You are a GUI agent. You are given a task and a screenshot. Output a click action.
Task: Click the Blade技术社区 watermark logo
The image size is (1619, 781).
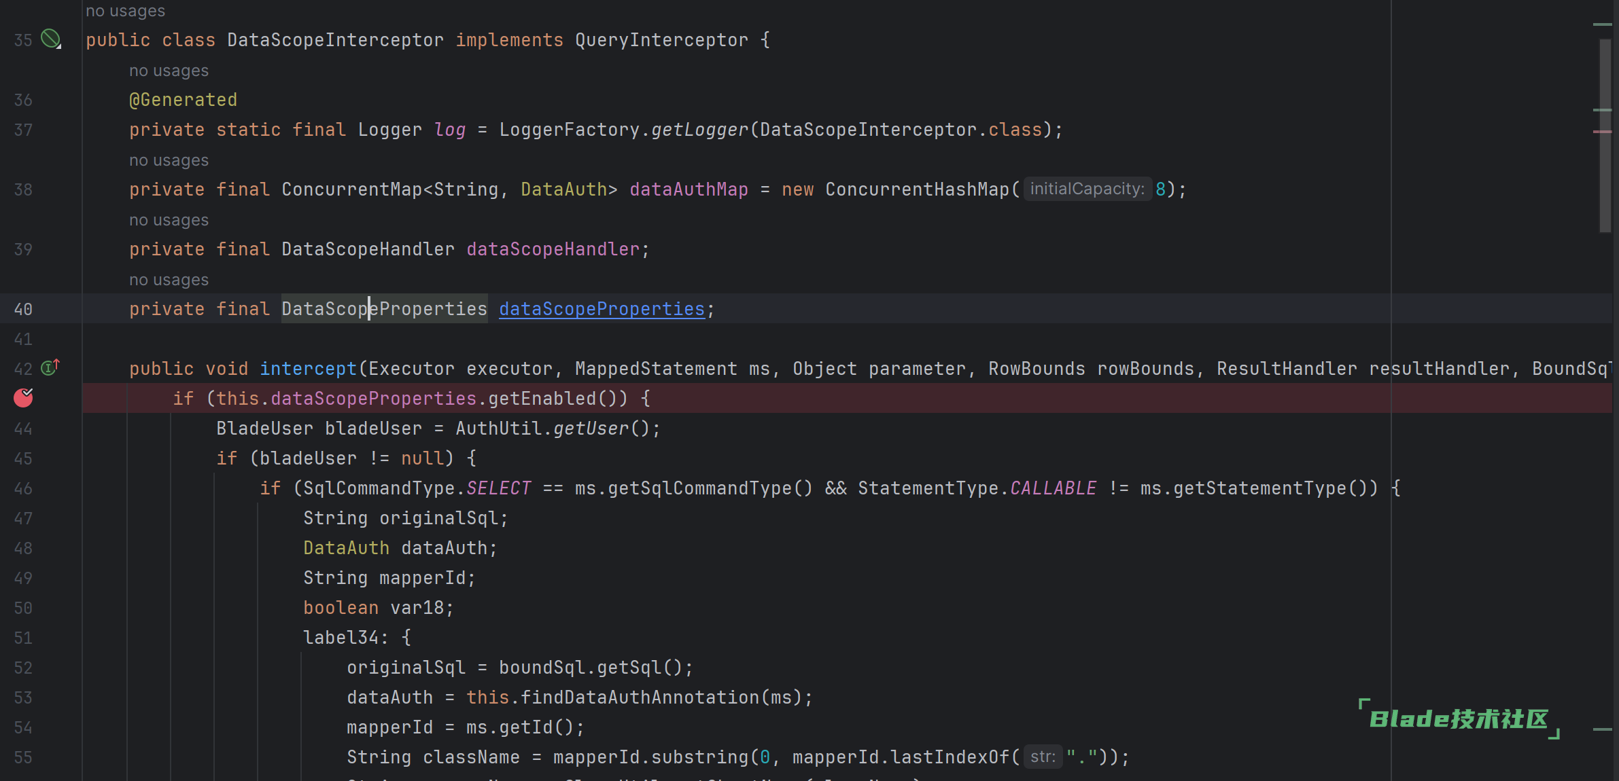pos(1458,719)
